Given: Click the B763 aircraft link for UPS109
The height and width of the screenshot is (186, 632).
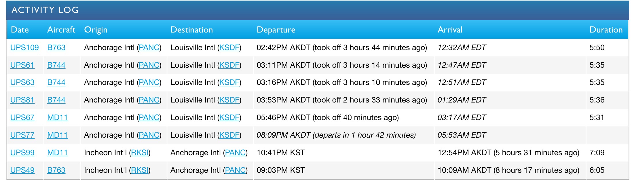Looking at the screenshot, I should pyautogui.click(x=56, y=48).
